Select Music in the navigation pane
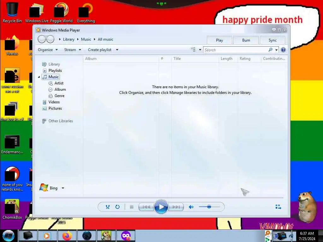323x242 pixels. [x=51, y=77]
